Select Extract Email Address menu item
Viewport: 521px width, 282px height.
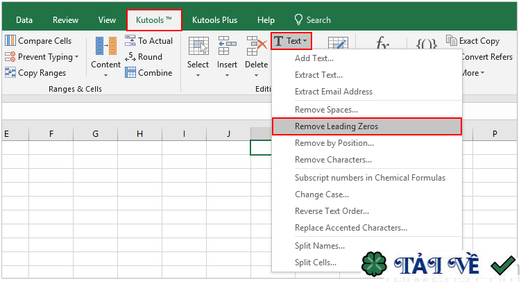click(x=333, y=92)
